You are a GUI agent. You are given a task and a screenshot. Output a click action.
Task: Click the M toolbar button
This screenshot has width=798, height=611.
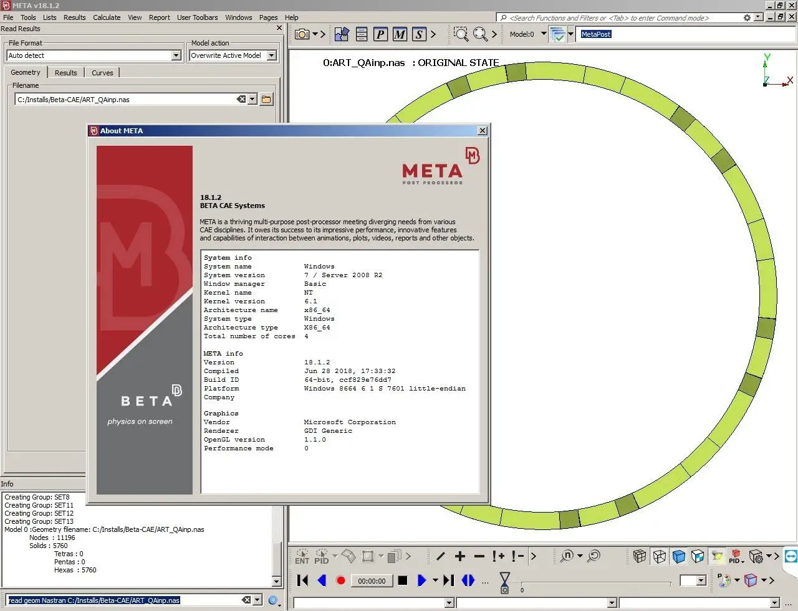point(400,34)
